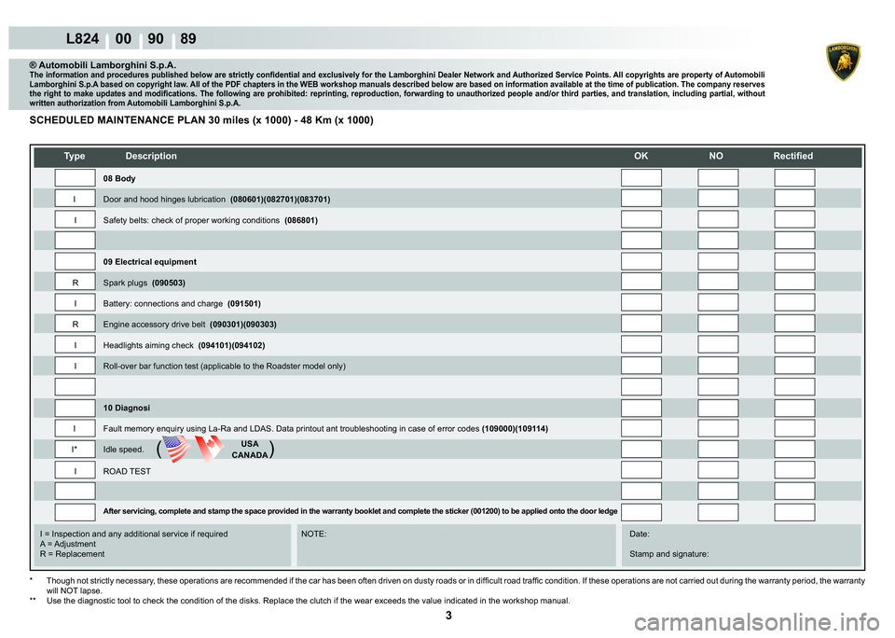Viewport: 895px width, 638px height.
Task: Check Rectified box for Spark plugs row
Action: (x=794, y=283)
